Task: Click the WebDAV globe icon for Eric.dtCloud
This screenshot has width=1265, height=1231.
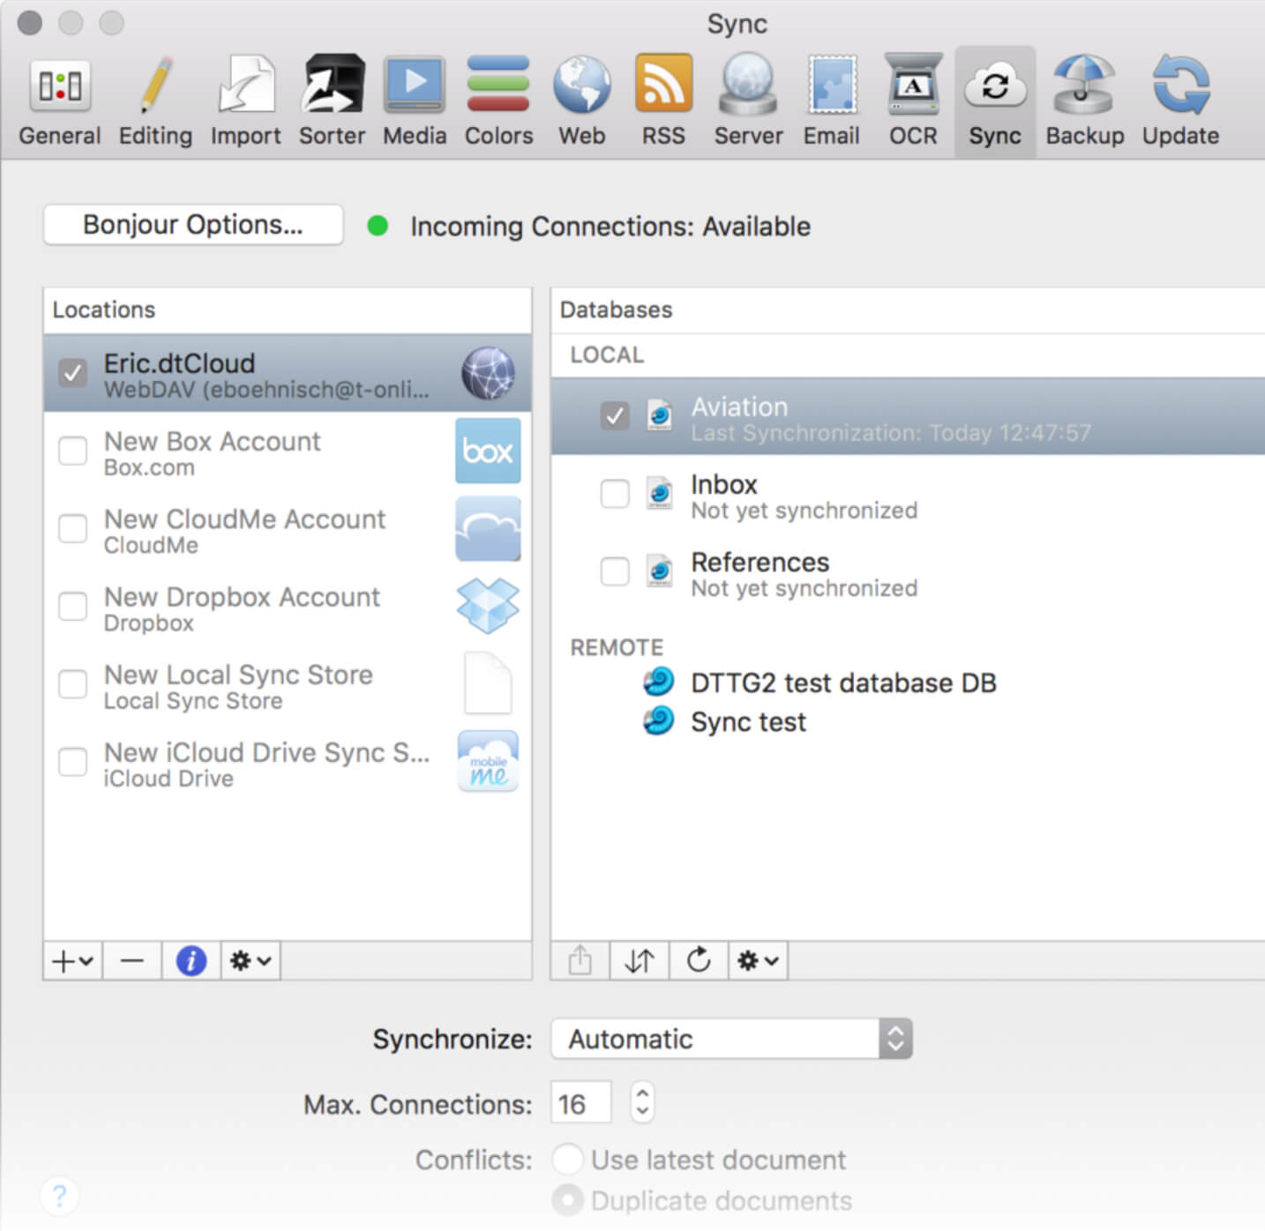Action: (x=488, y=373)
